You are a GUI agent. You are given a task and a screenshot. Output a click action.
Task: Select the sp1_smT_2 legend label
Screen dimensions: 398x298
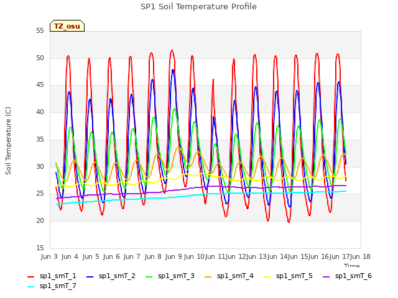tap(117, 276)
